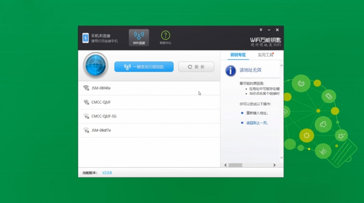The width and height of the screenshot is (364, 203).
Task: Click WiFi signal icon beside JSM-08f40e
Action: click(x=86, y=88)
